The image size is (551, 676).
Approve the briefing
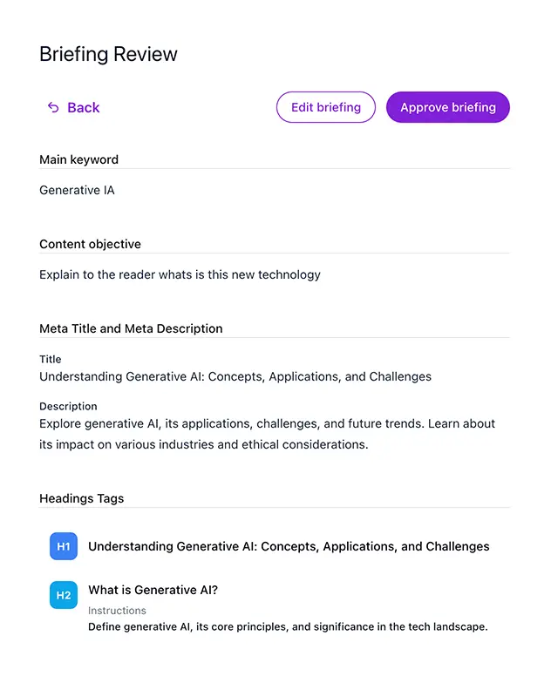point(447,107)
